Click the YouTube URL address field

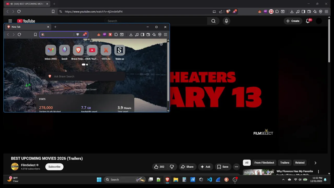click(136, 11)
